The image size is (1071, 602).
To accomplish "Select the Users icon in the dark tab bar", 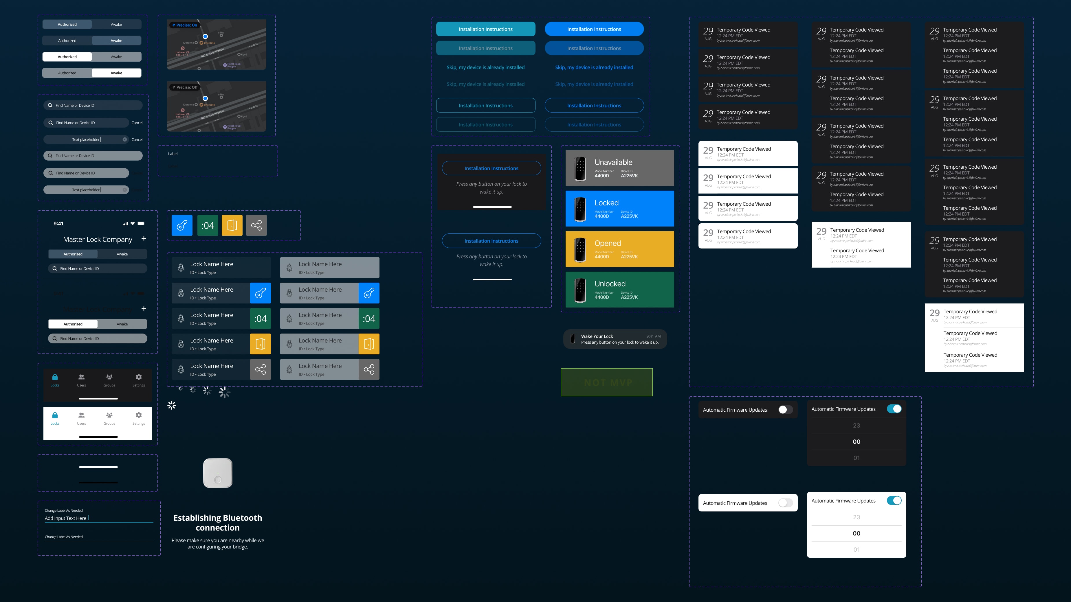I will coord(82,377).
